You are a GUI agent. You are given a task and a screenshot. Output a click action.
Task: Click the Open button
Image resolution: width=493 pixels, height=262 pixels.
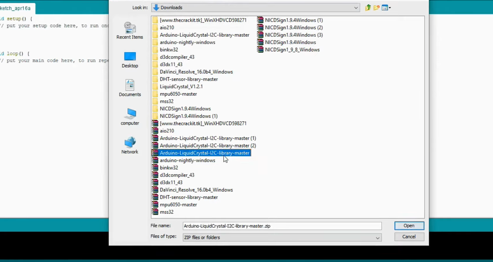[409, 226]
